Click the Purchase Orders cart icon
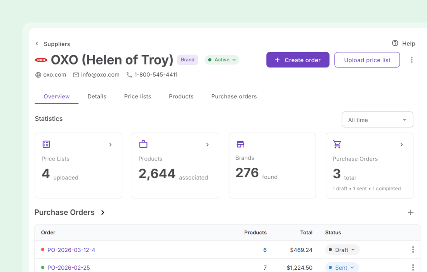The width and height of the screenshot is (427, 272). pos(337,144)
